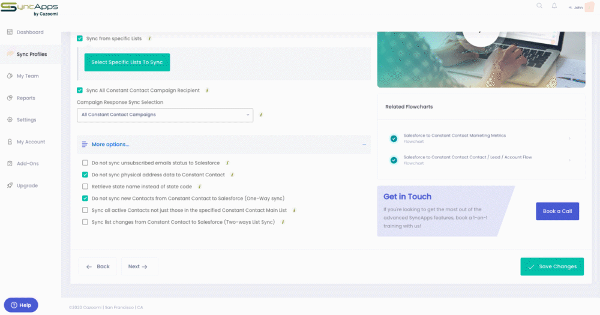Screen dimensions: 600x315
Task: Click Campaign Response Sync Selection label
Action: tap(120, 102)
